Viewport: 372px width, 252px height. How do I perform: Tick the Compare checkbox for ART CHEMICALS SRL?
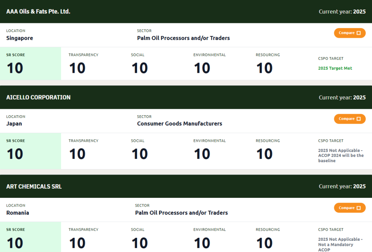[x=359, y=208]
